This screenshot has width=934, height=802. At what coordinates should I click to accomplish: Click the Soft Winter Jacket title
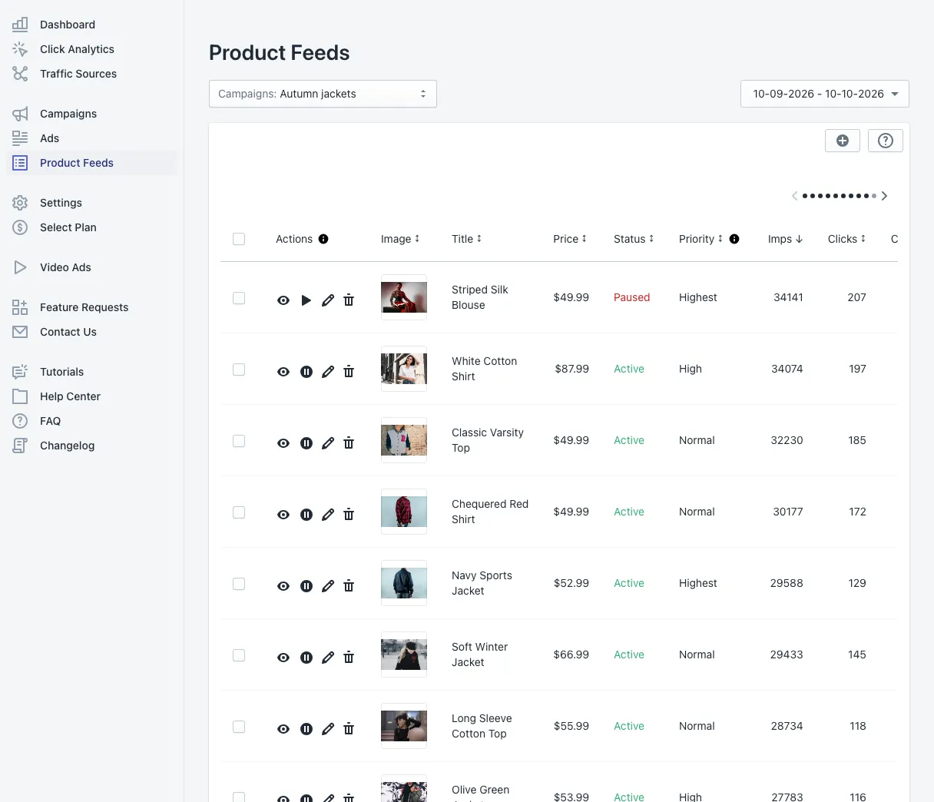(x=479, y=655)
